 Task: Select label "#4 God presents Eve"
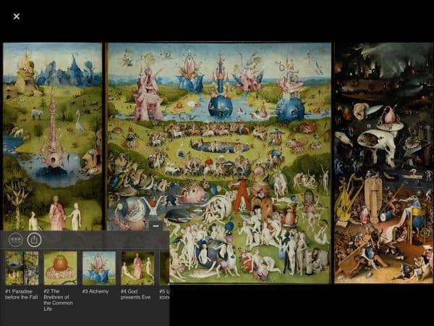[x=136, y=294]
